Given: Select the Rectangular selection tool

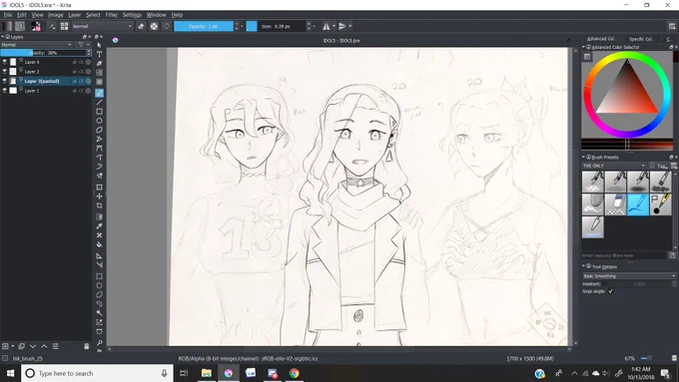Looking at the screenshot, I should [99, 276].
